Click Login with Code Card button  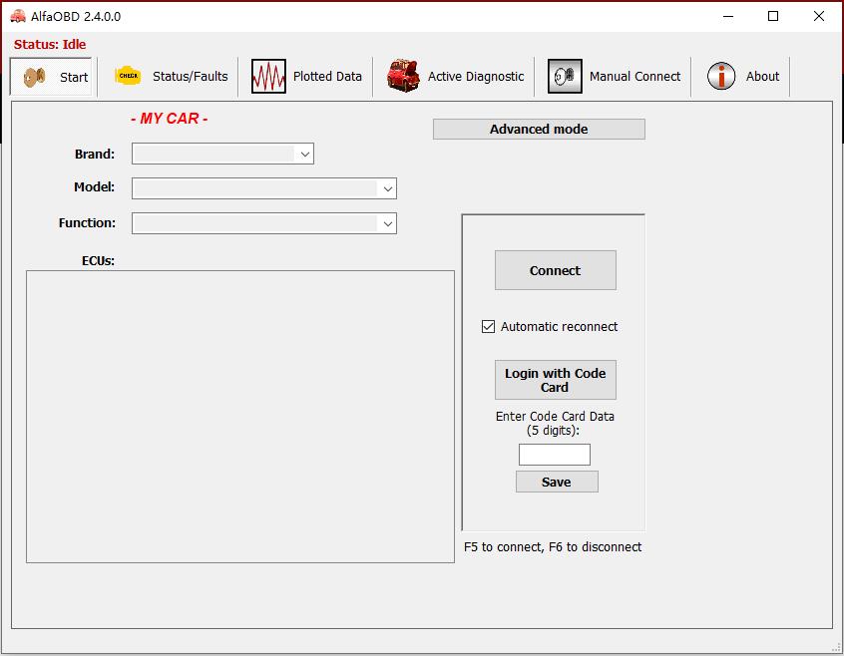(x=556, y=380)
